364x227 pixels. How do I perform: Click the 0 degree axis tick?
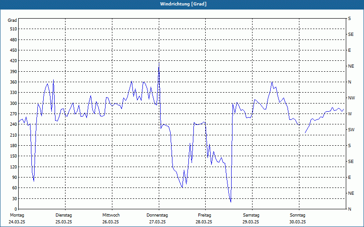[x=15, y=209]
